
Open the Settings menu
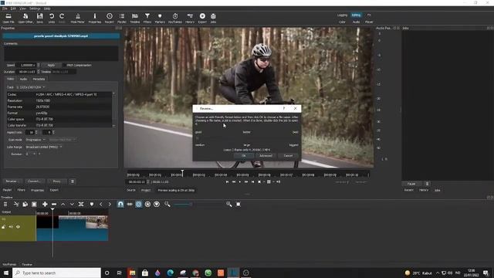35,8
